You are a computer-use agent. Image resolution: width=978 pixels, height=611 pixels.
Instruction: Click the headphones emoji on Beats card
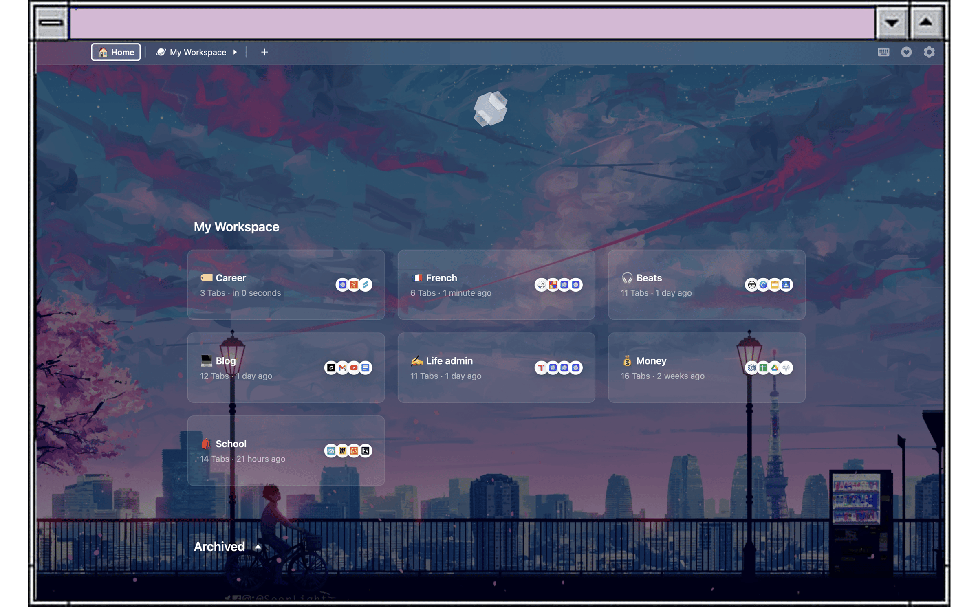(627, 278)
